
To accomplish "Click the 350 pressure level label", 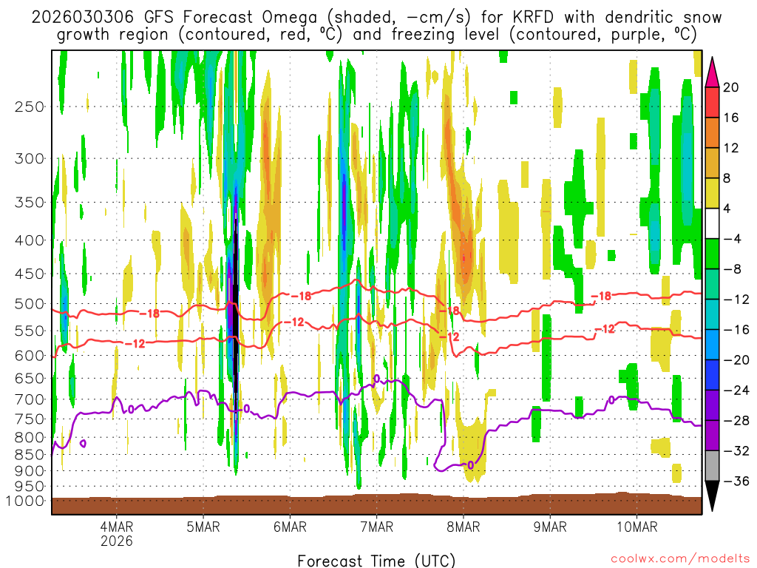I will pos(30,202).
